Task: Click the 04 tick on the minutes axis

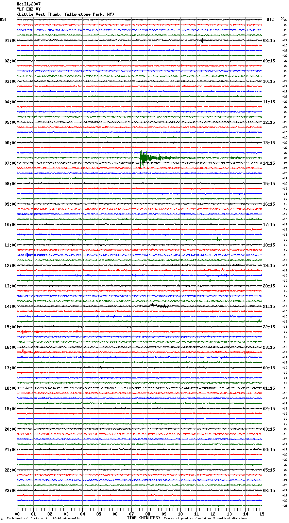Action: click(82, 514)
